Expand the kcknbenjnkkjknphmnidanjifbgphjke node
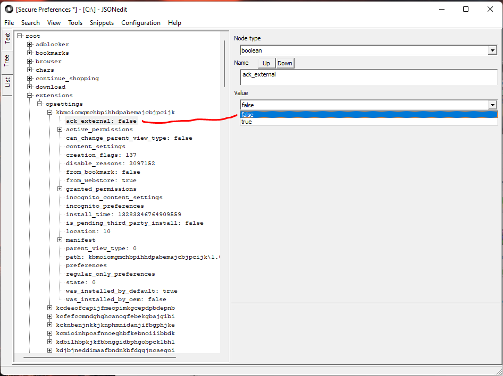 (x=50, y=325)
